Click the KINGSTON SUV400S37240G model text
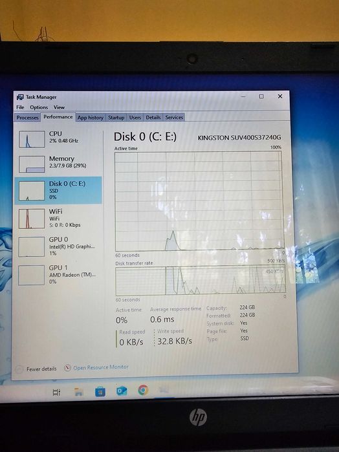Screen dimensions: 339x452 [239, 138]
